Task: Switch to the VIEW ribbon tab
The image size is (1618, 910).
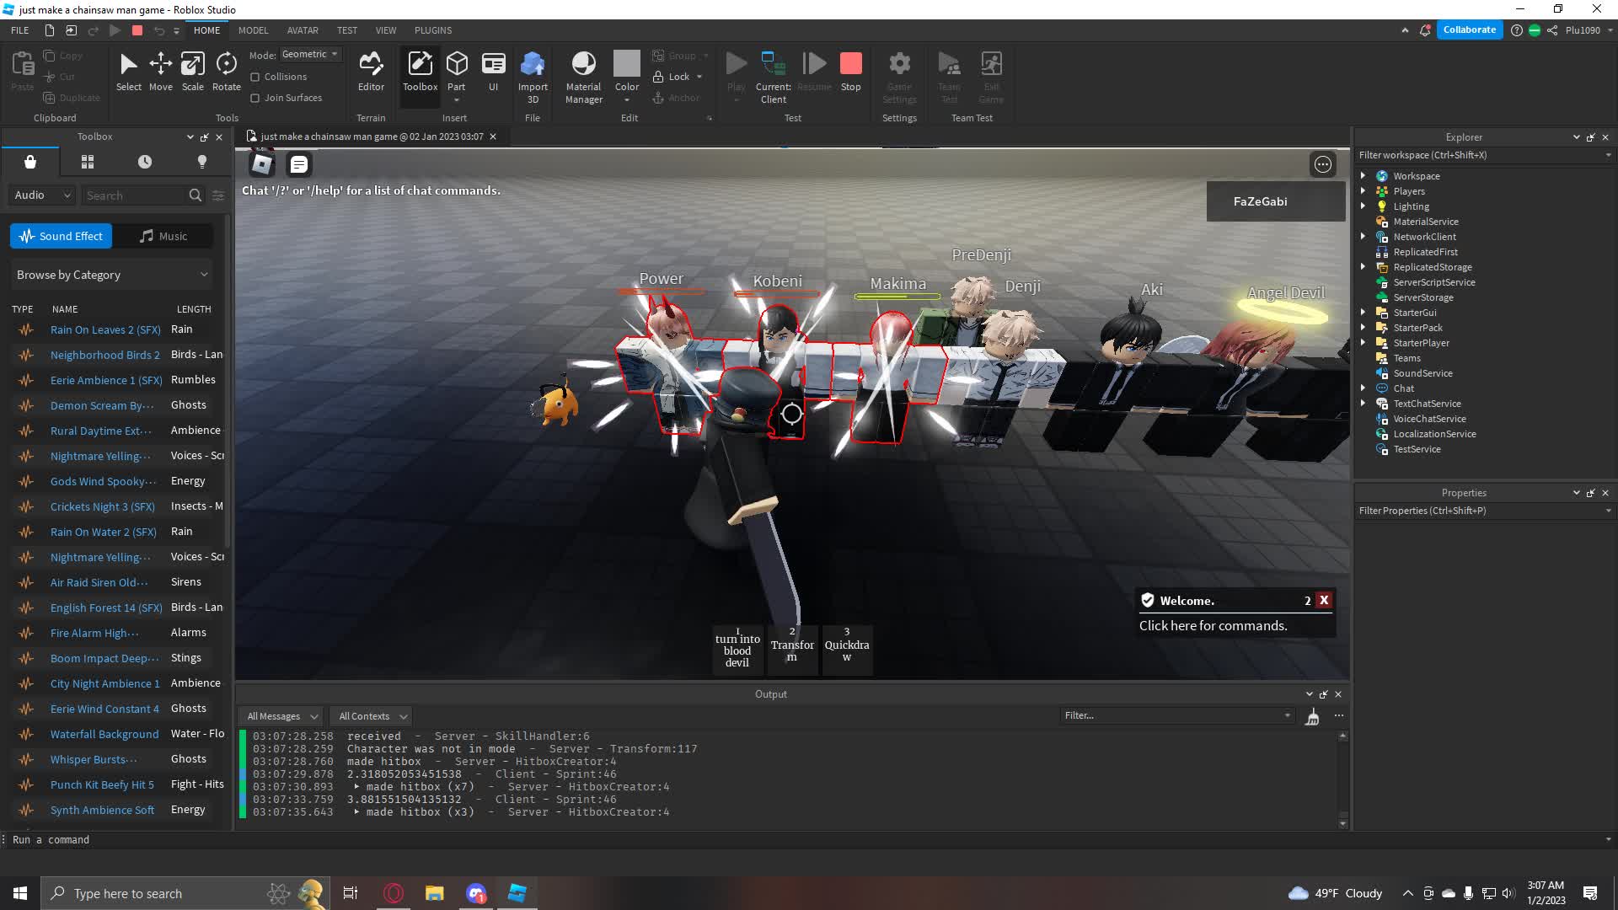Action: [x=386, y=30]
